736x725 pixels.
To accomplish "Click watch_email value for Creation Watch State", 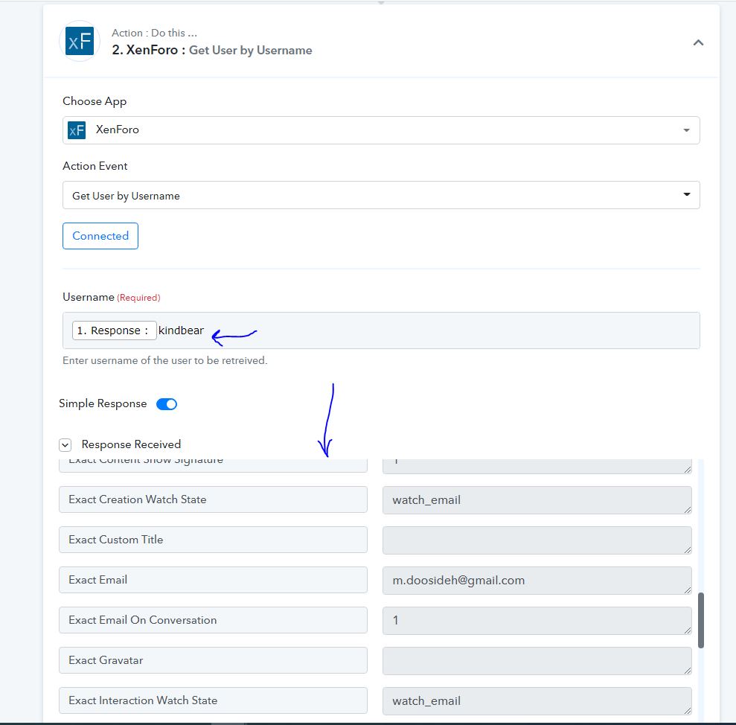I will 537,500.
